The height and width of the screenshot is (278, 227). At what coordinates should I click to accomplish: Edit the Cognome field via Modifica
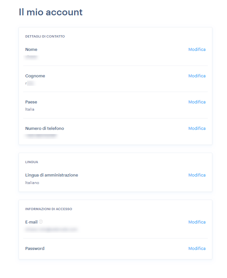197,76
